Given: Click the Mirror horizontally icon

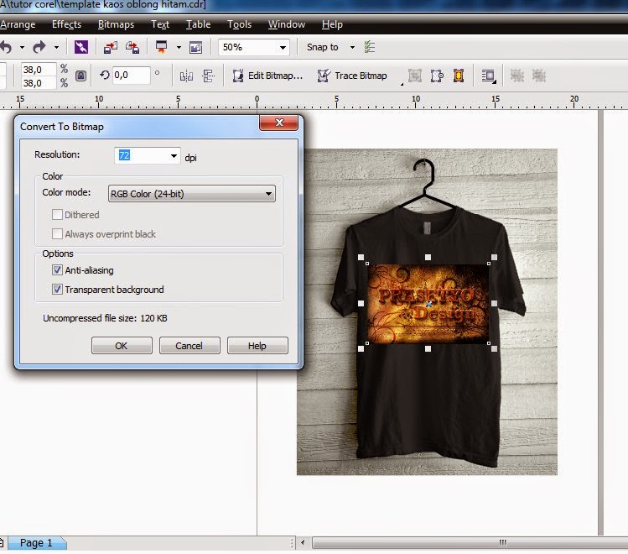Looking at the screenshot, I should (x=186, y=76).
